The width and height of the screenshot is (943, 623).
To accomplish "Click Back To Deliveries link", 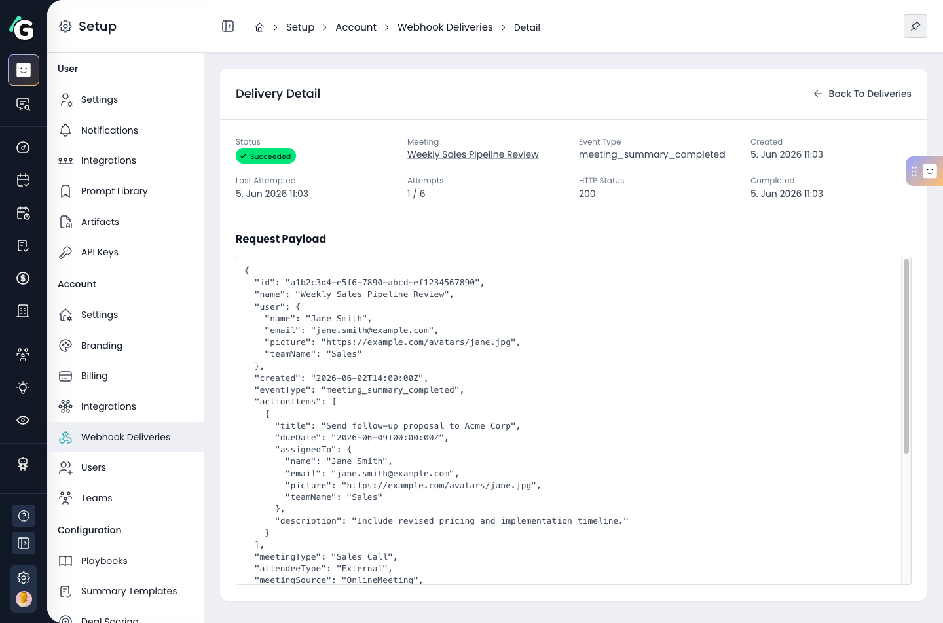I will point(862,94).
